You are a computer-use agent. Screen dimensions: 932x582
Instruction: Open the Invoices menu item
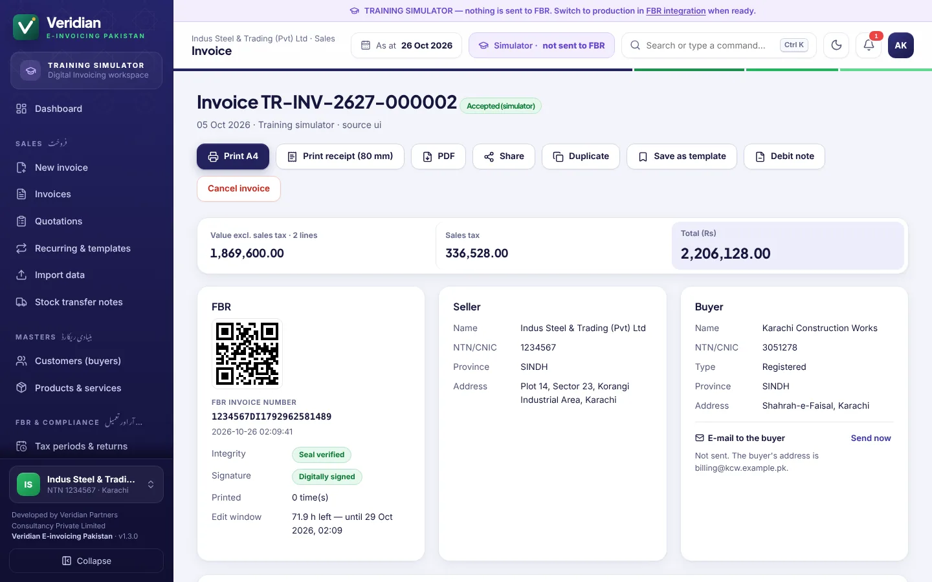87,194
